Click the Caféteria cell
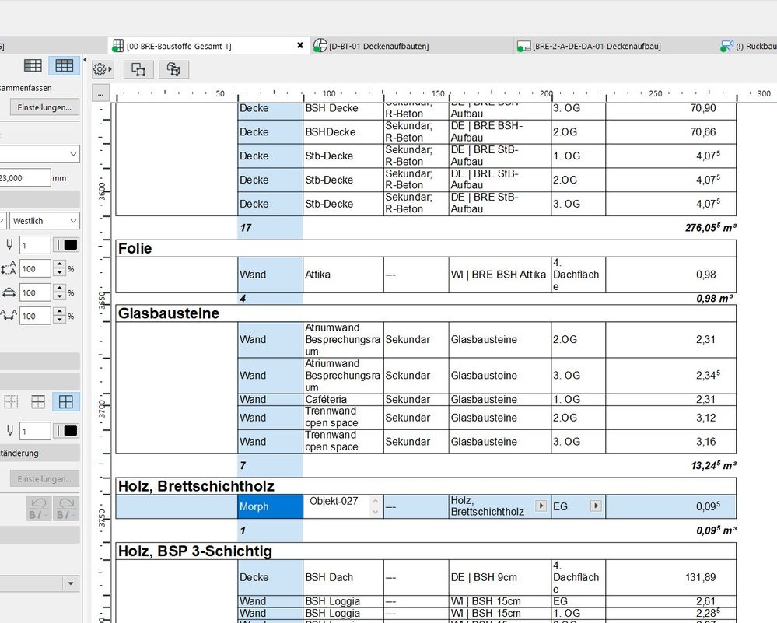Screen dimensions: 777x623 point(343,400)
